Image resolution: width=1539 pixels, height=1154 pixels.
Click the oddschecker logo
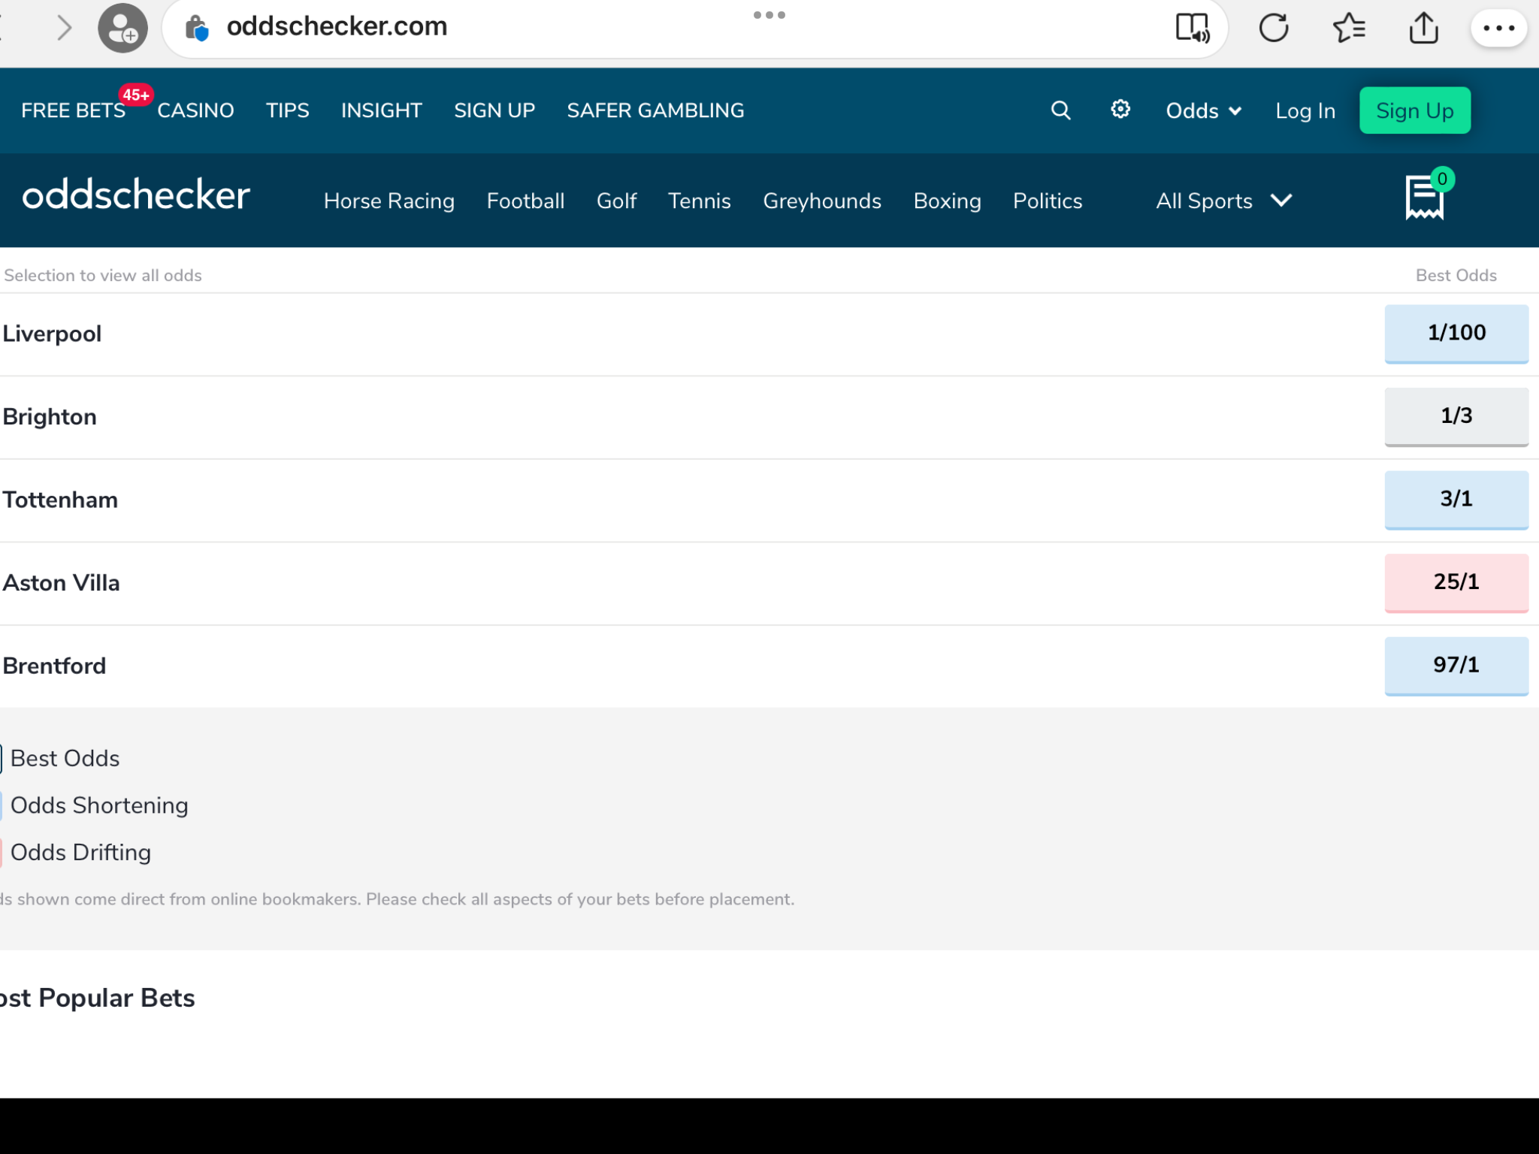coord(136,195)
